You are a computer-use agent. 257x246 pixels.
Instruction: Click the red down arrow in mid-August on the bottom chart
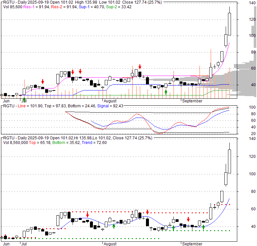pos(148,212)
